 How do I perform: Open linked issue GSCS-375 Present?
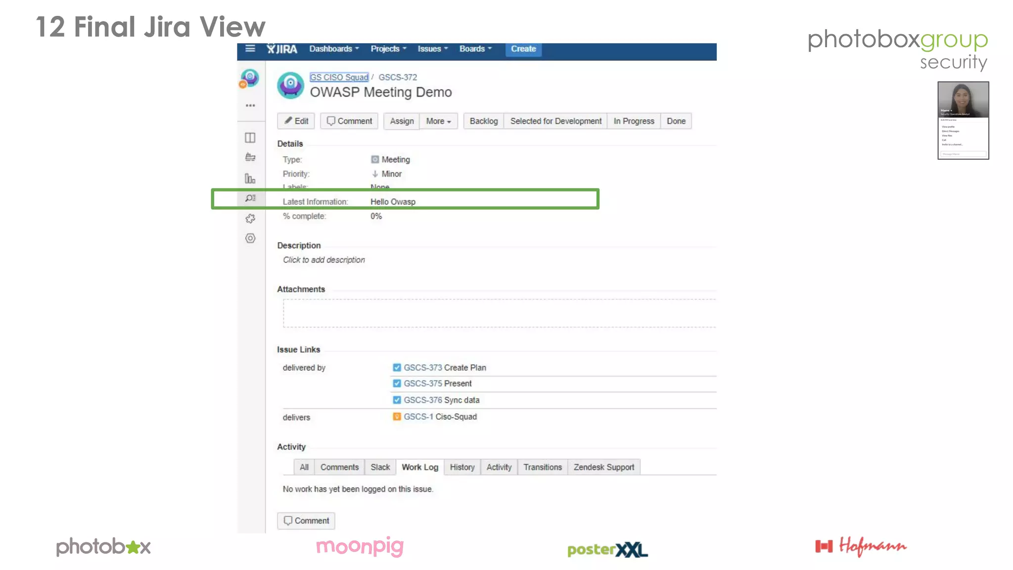click(438, 383)
